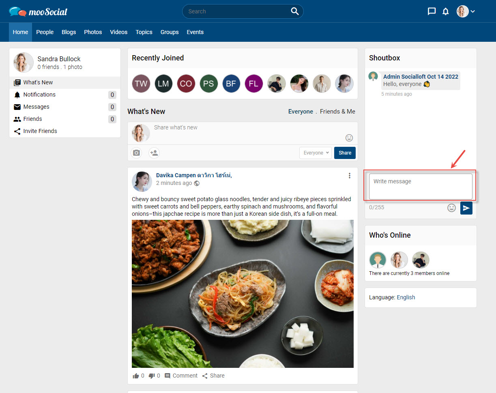Click Comment under the post
Image resolution: width=496 pixels, height=393 pixels.
[x=181, y=376]
